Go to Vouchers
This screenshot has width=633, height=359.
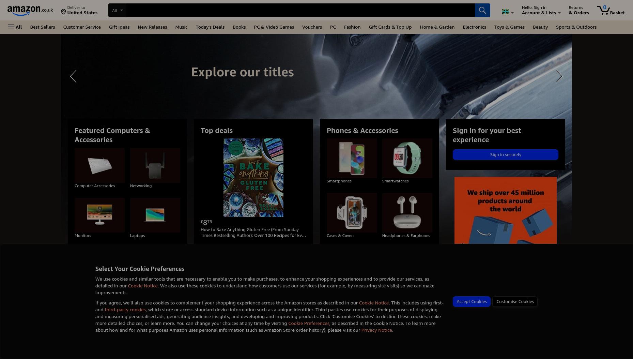tap(312, 27)
